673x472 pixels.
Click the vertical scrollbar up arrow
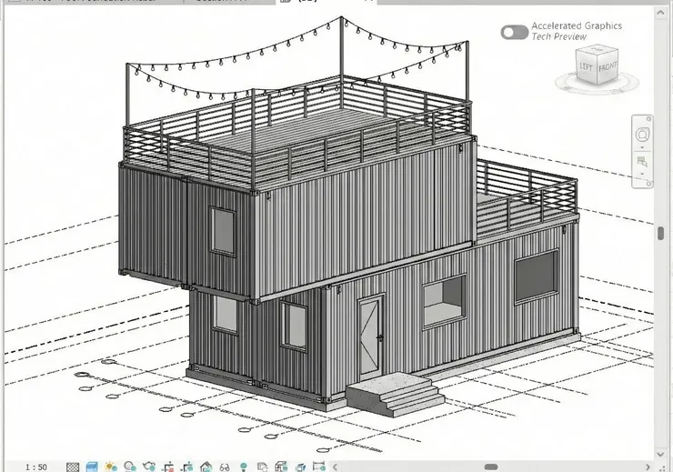coord(660,12)
